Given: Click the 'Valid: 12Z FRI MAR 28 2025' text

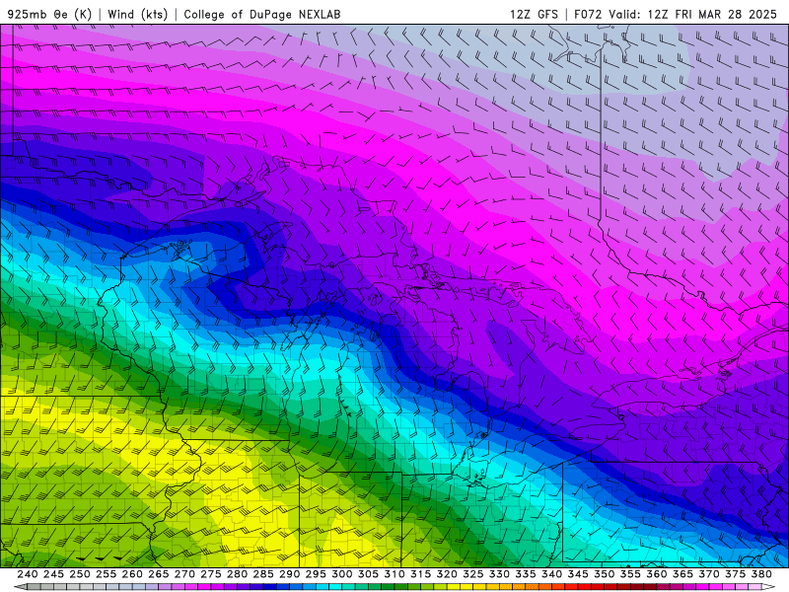Looking at the screenshot, I should click(693, 14).
